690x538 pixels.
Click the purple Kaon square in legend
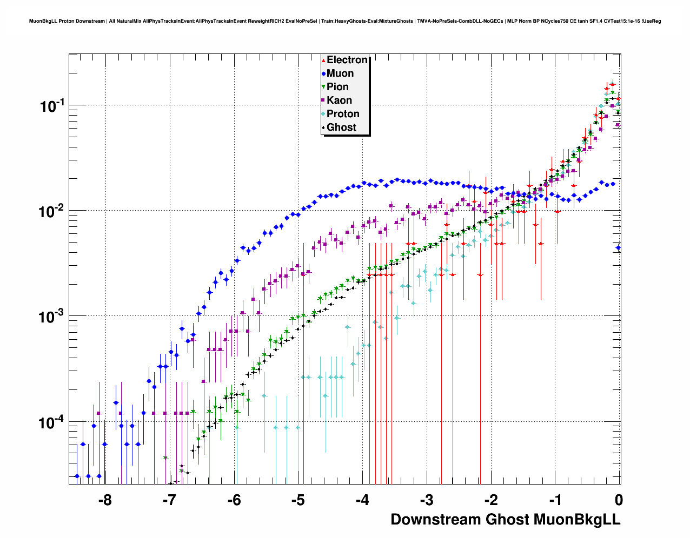tap(323, 100)
